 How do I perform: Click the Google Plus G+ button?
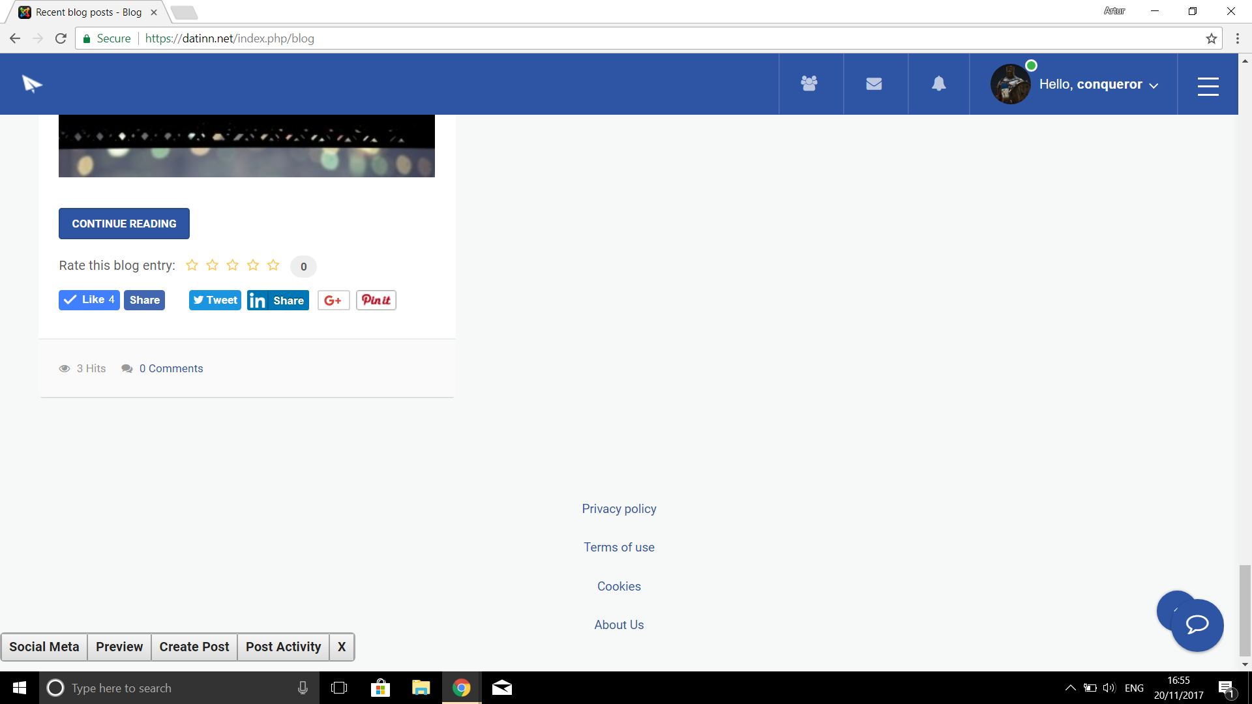333,301
